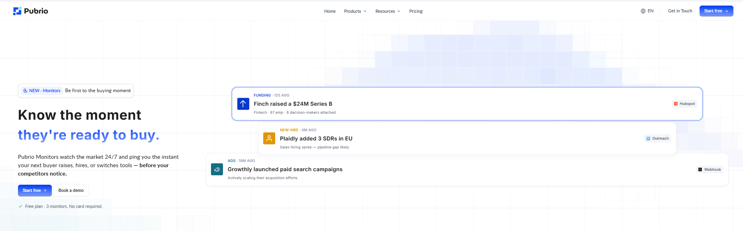Click the 'ADS · 18M AGO' label
The height and width of the screenshot is (231, 743).
pos(241,161)
